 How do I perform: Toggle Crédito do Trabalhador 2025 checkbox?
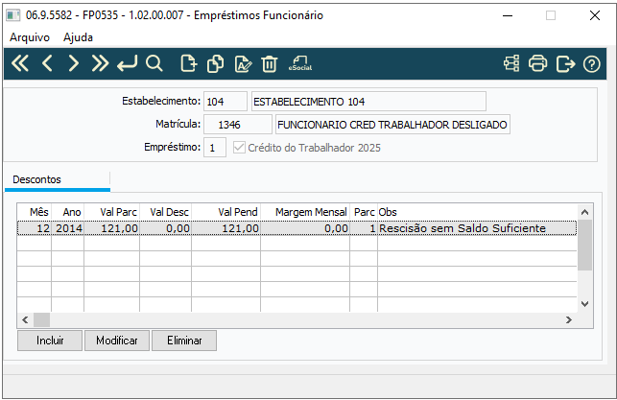click(239, 148)
